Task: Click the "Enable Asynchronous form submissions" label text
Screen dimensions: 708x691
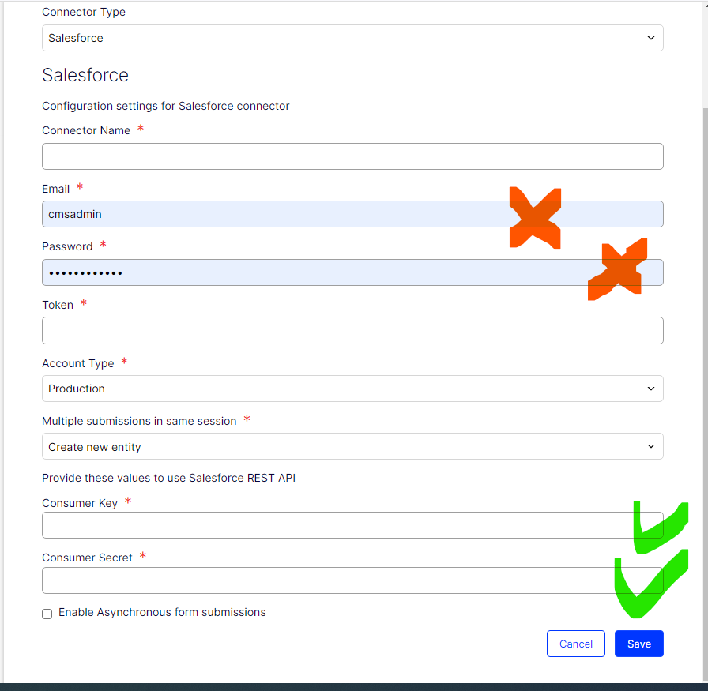Action: (x=162, y=612)
